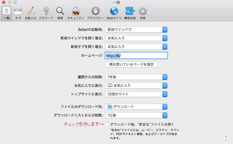Open the 一般 (General) preferences pane

pos(7,13)
